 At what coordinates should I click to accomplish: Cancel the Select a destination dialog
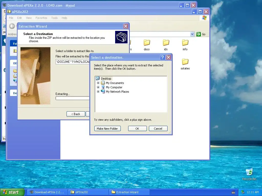point(158,129)
